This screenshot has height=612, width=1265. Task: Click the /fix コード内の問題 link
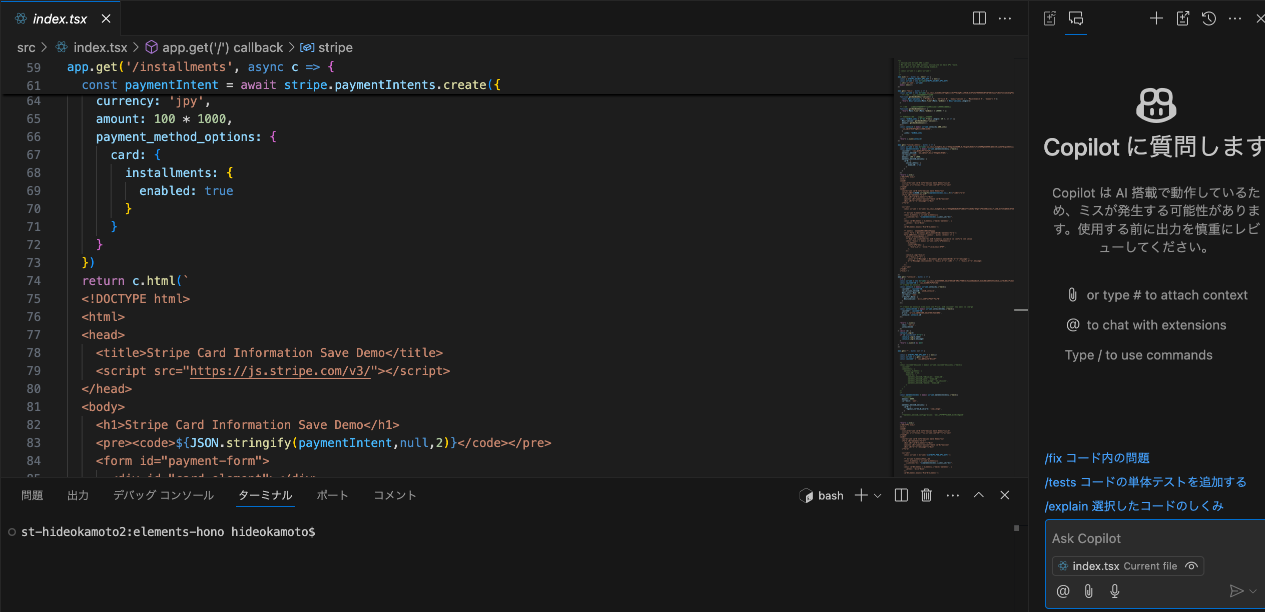point(1097,458)
